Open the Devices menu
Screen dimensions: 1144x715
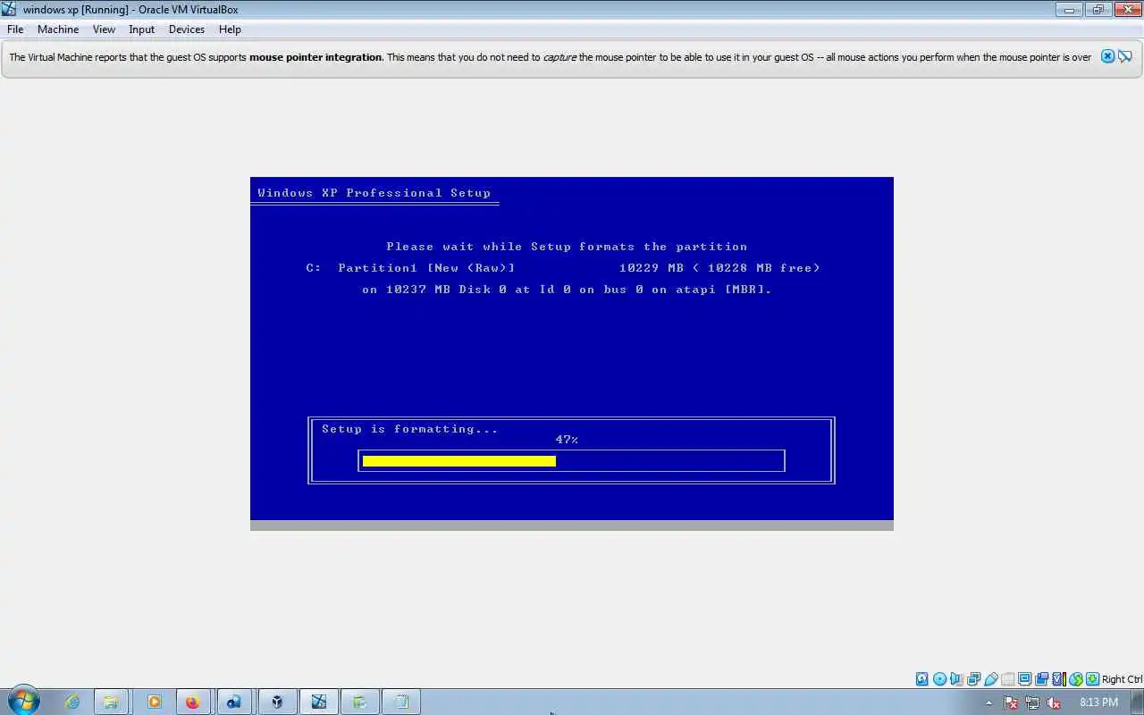(x=186, y=29)
